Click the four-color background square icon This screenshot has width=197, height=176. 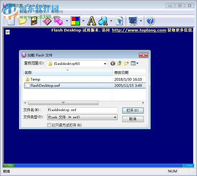pyautogui.click(x=75, y=21)
